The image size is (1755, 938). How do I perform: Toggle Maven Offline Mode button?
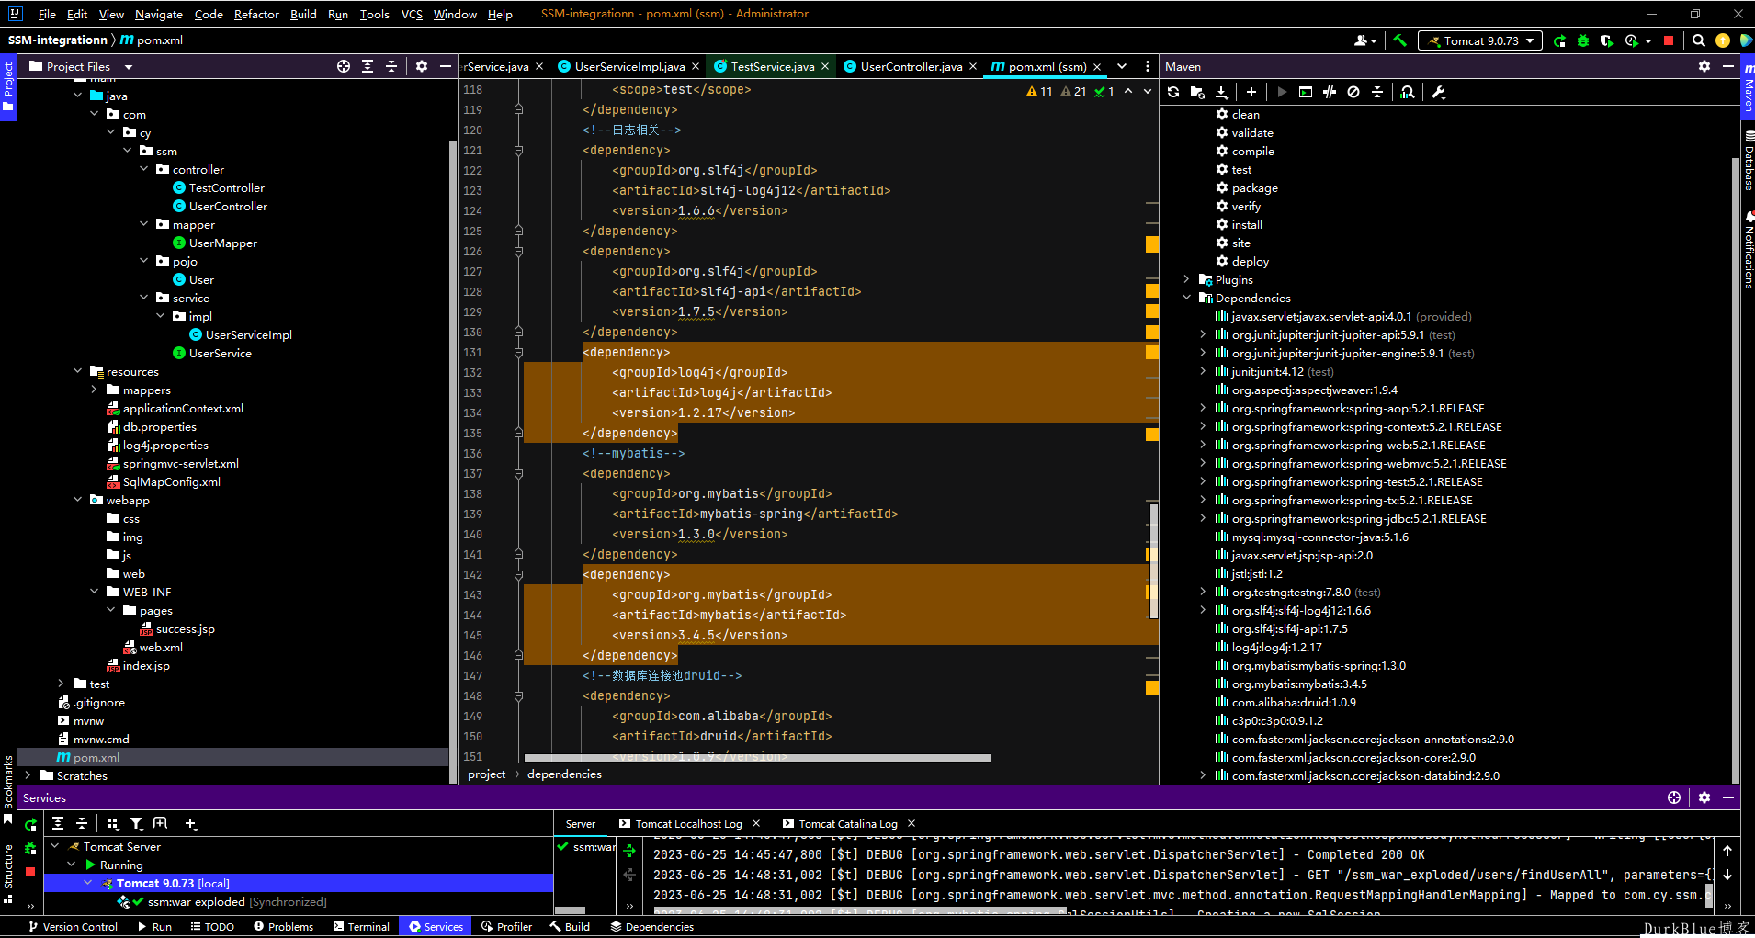point(1330,92)
